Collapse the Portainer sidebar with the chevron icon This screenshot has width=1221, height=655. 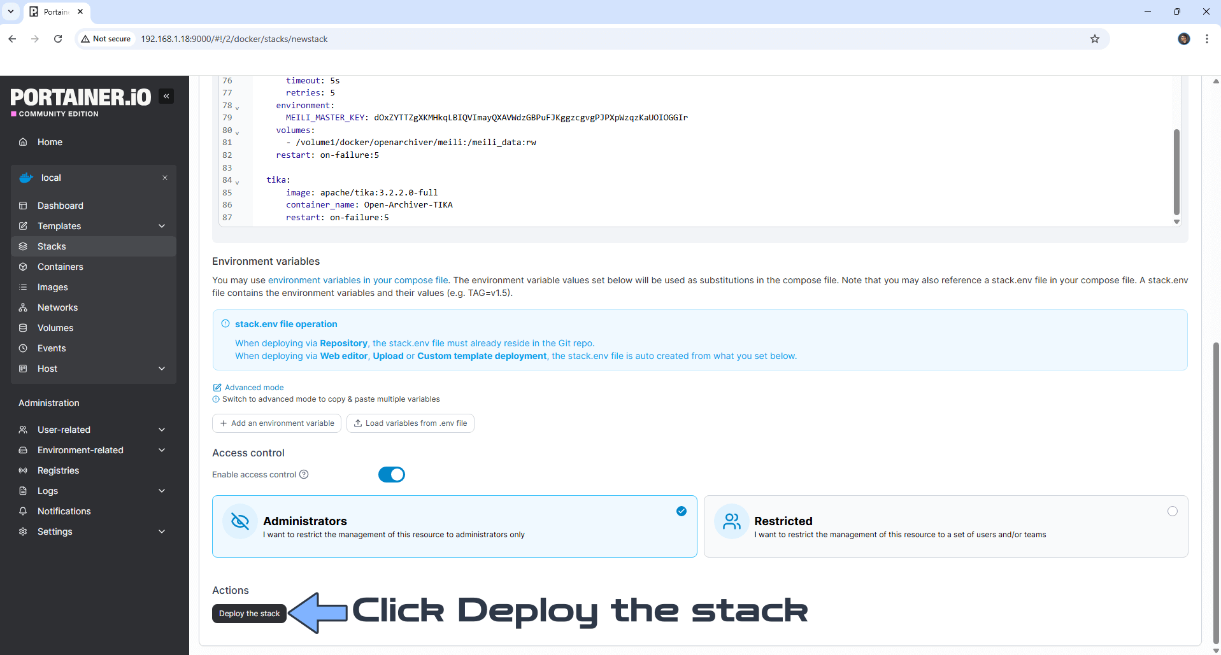coord(166,96)
